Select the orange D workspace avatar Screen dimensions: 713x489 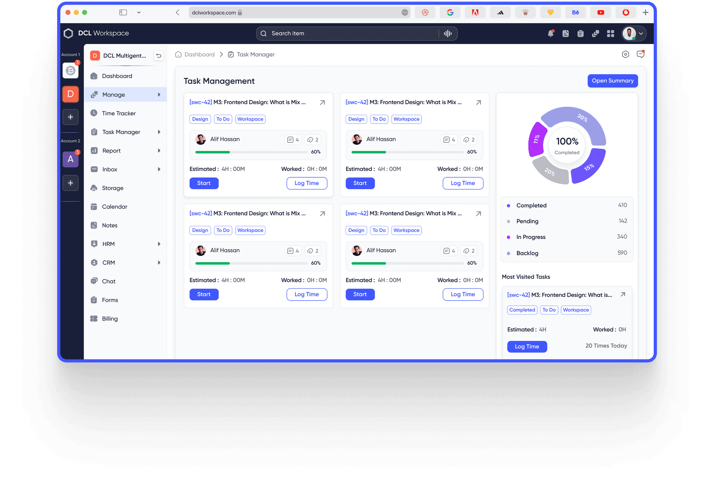tap(71, 94)
